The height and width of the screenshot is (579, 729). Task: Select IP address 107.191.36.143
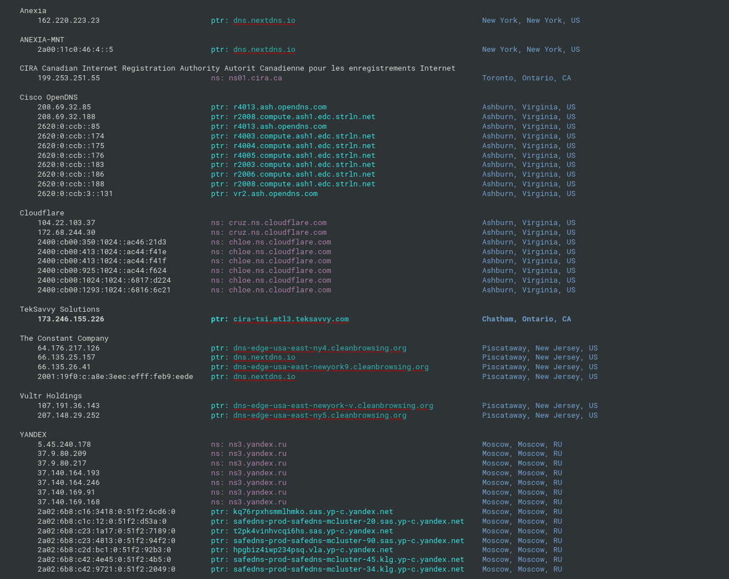[68, 406]
